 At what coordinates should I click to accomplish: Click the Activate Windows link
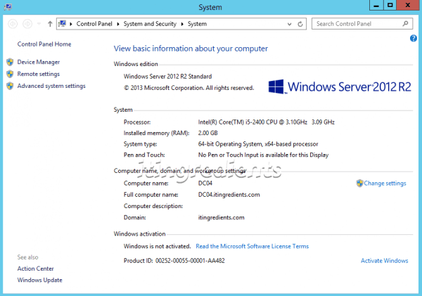384,261
